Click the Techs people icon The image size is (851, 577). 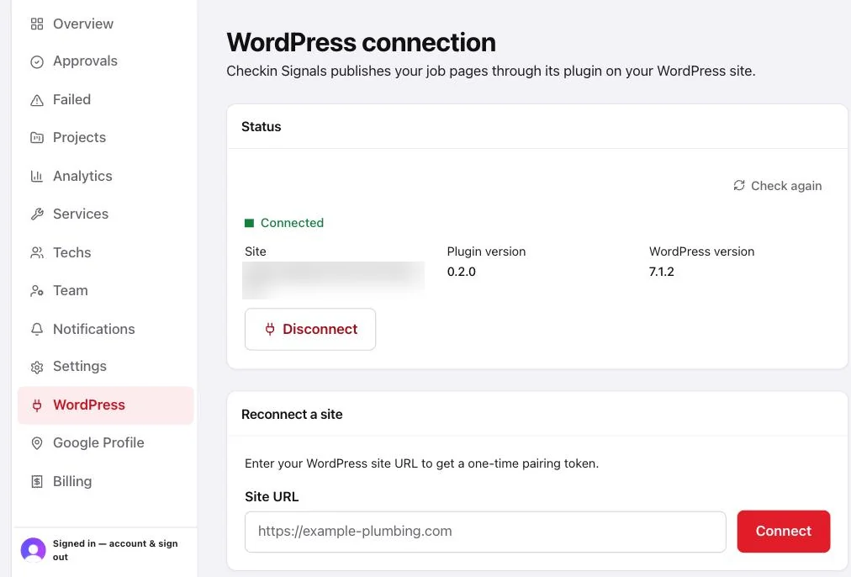pyautogui.click(x=37, y=252)
